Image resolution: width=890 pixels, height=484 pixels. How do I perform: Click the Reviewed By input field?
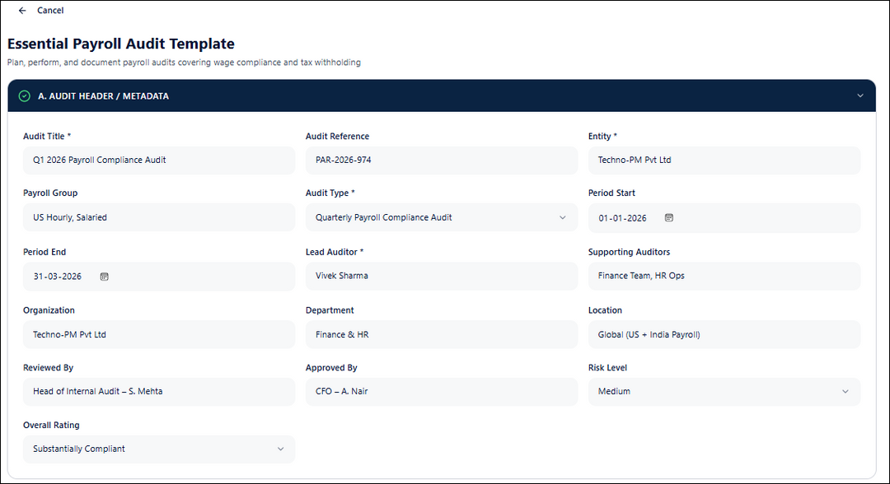pyautogui.click(x=159, y=392)
